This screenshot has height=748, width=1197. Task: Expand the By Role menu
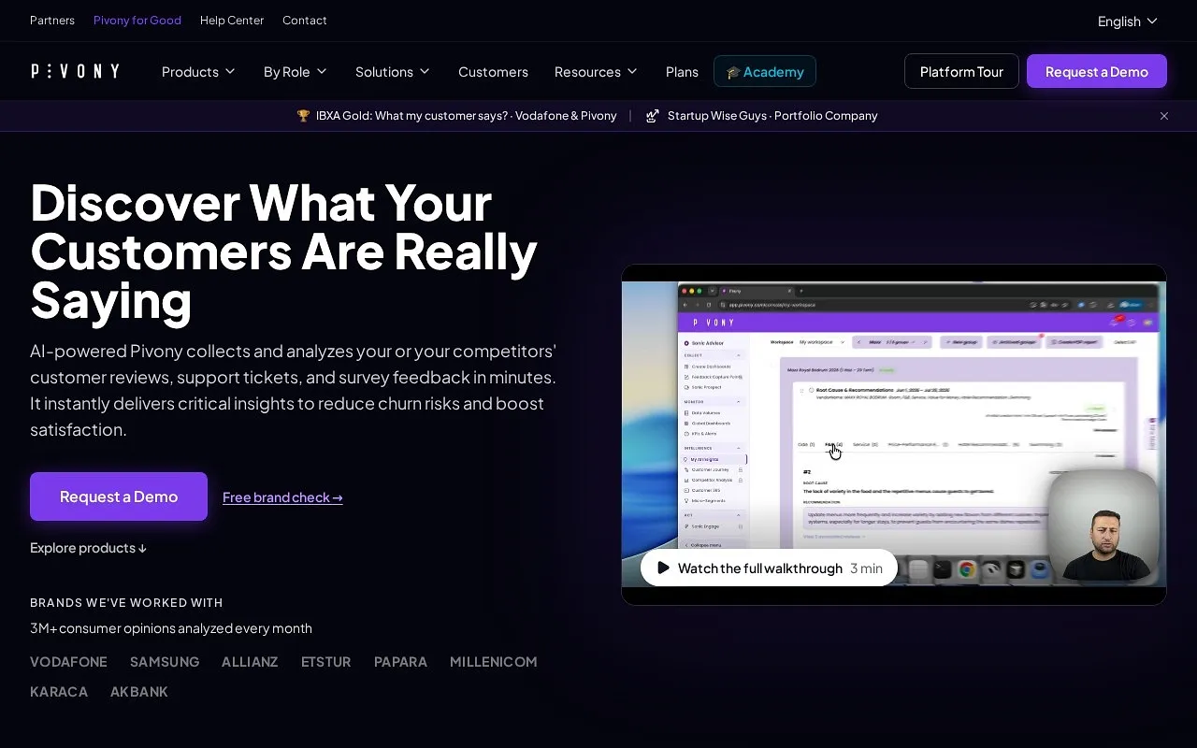pos(296,71)
